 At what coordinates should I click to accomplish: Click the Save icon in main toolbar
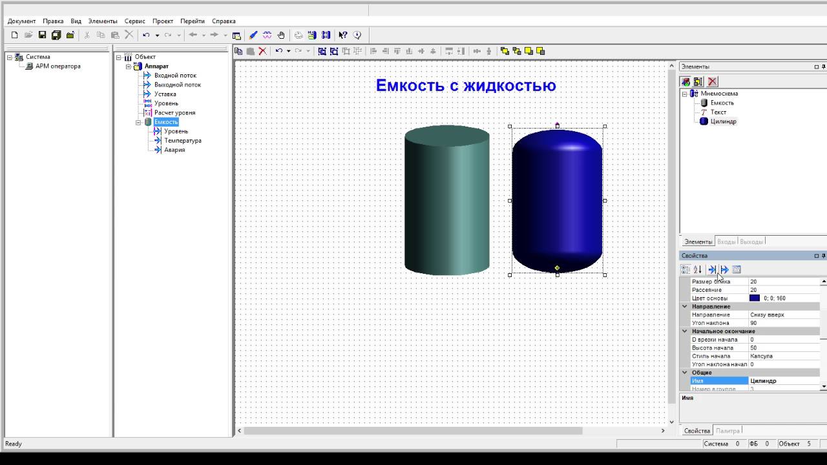click(x=42, y=35)
